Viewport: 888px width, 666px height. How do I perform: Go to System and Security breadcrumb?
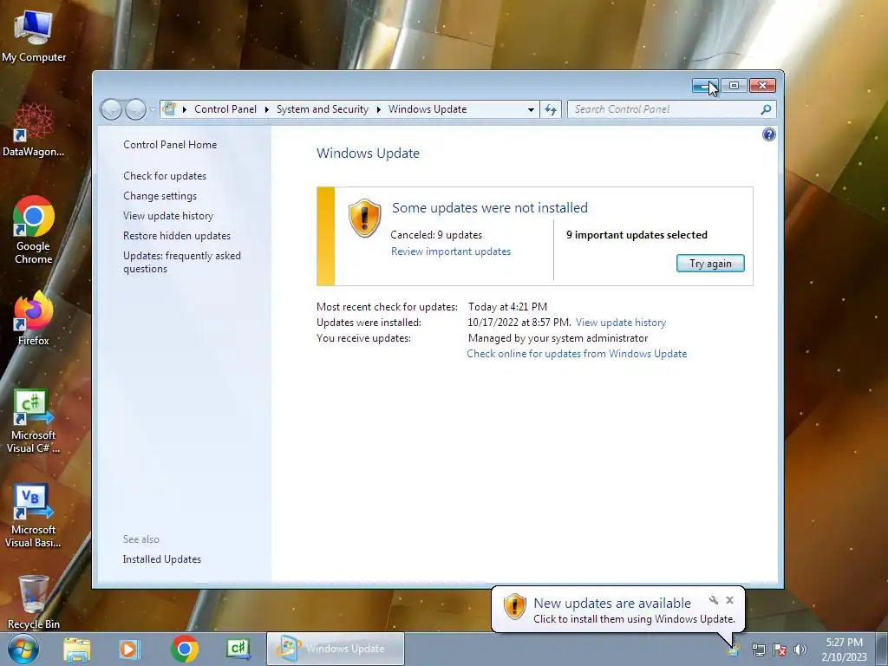(x=323, y=109)
